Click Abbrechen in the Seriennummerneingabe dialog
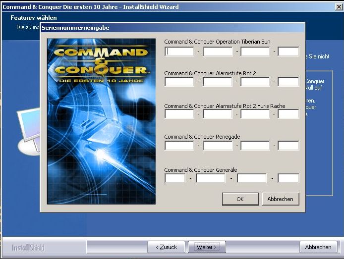Image resolution: width=344 pixels, height=259 pixels. (281, 199)
